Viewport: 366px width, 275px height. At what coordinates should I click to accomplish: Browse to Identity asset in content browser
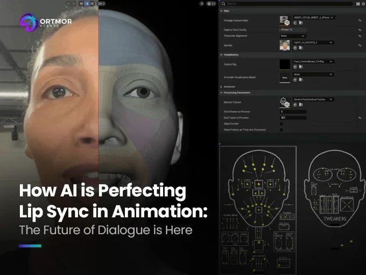coord(301,48)
